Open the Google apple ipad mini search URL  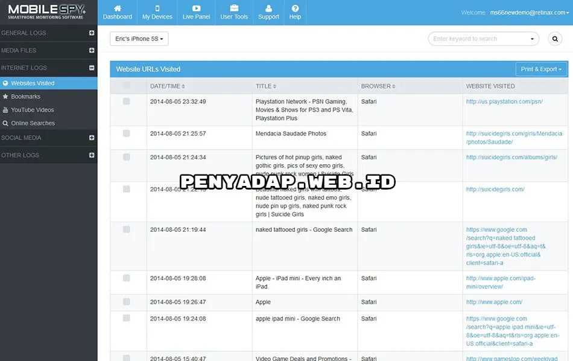(513, 331)
